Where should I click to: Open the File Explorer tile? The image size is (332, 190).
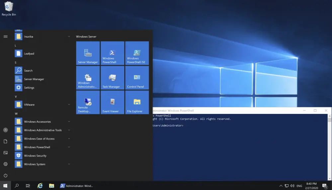pos(137,102)
